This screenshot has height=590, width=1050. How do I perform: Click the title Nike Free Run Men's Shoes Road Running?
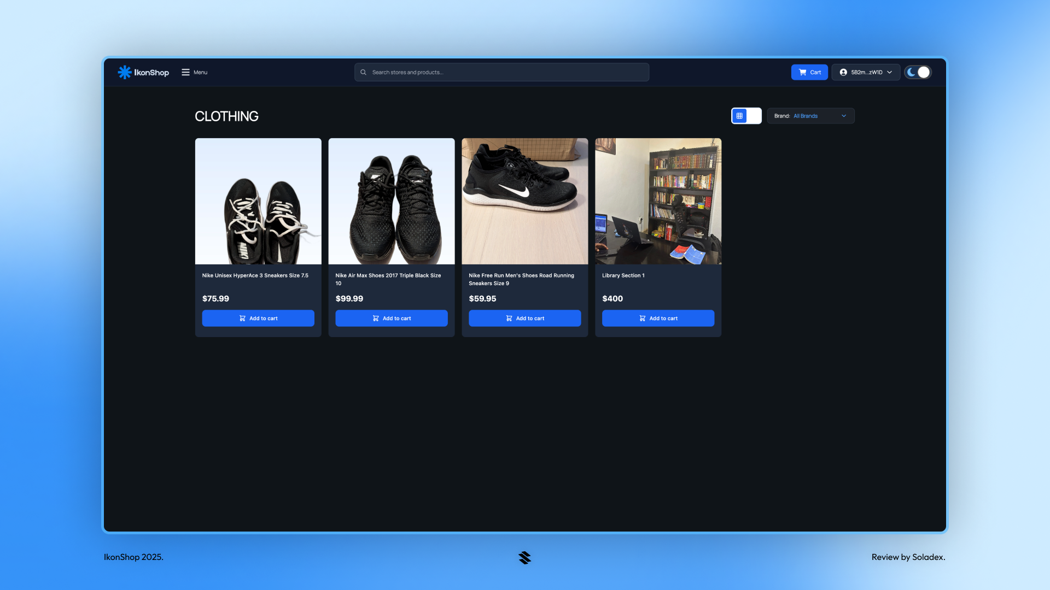click(x=522, y=279)
